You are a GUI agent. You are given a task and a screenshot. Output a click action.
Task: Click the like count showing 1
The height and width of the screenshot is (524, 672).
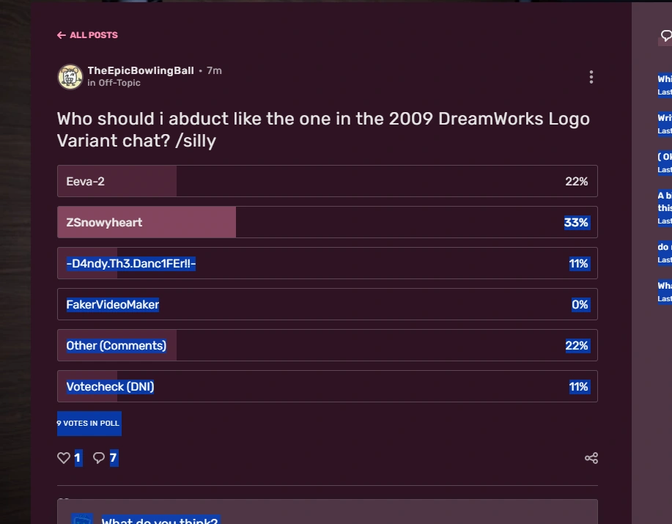(76, 457)
